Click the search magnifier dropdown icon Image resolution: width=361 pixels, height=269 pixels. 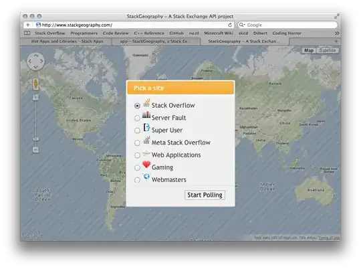242,25
